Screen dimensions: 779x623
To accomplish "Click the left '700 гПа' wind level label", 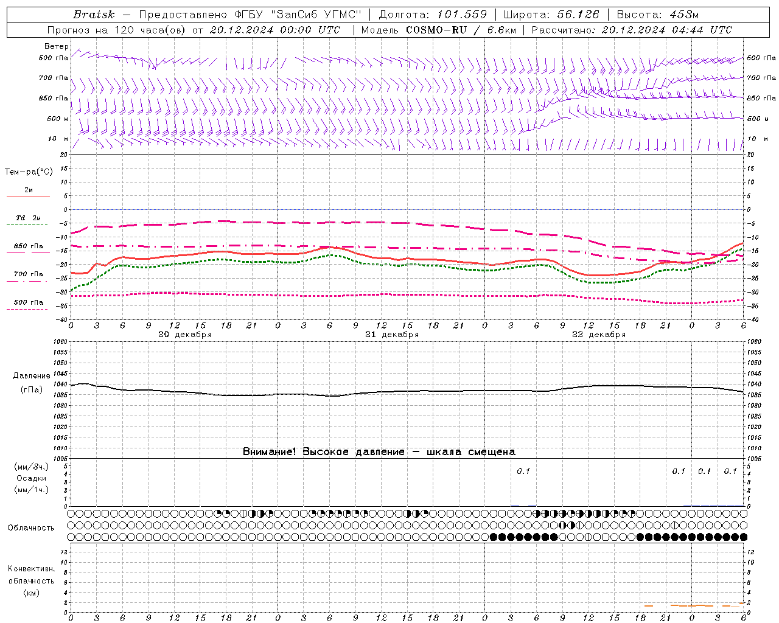I will (54, 78).
